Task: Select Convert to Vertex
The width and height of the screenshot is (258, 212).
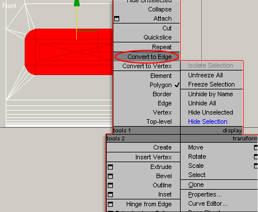Action: click(147, 66)
